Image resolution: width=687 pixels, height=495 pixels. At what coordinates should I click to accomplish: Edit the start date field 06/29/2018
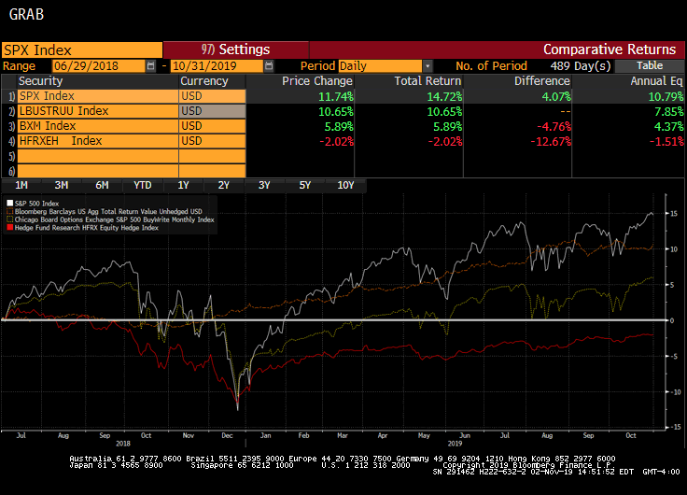click(x=99, y=66)
